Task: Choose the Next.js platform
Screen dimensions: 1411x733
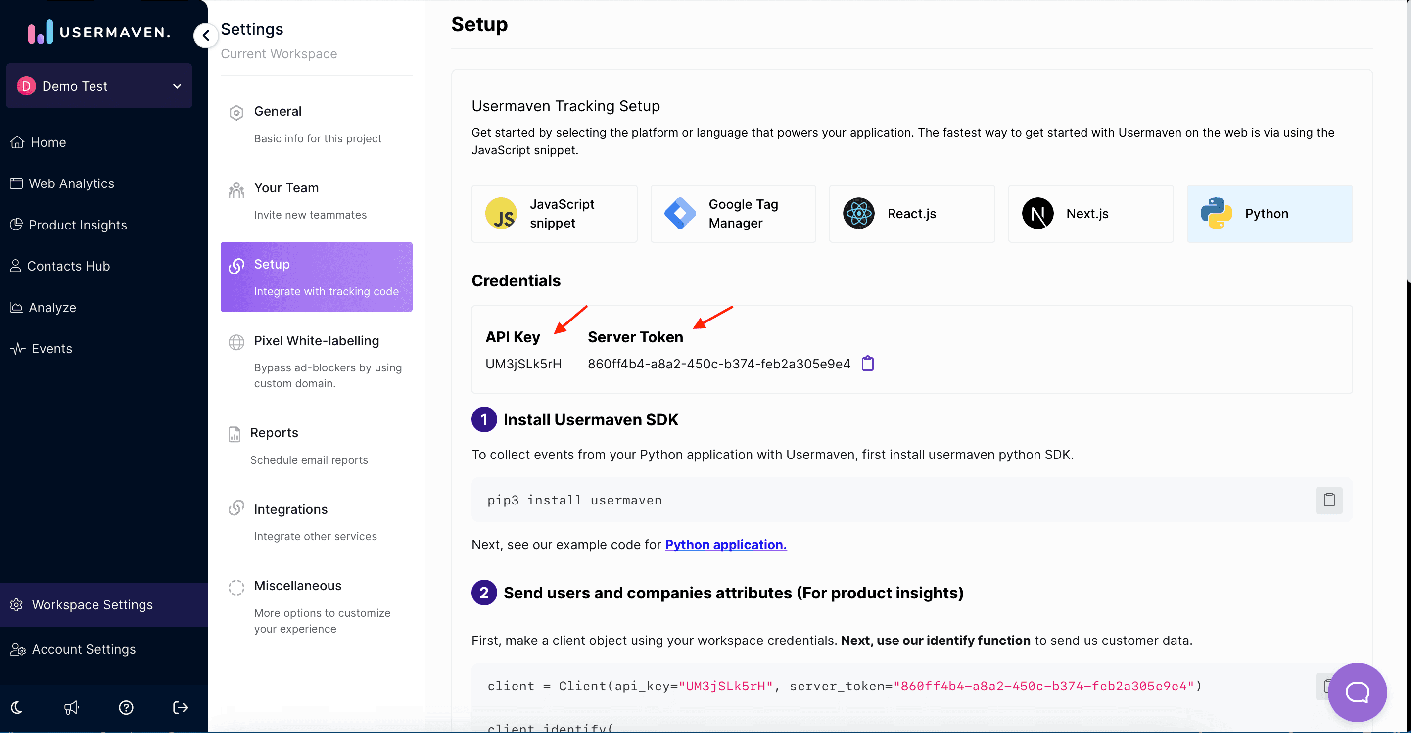Action: click(1090, 214)
